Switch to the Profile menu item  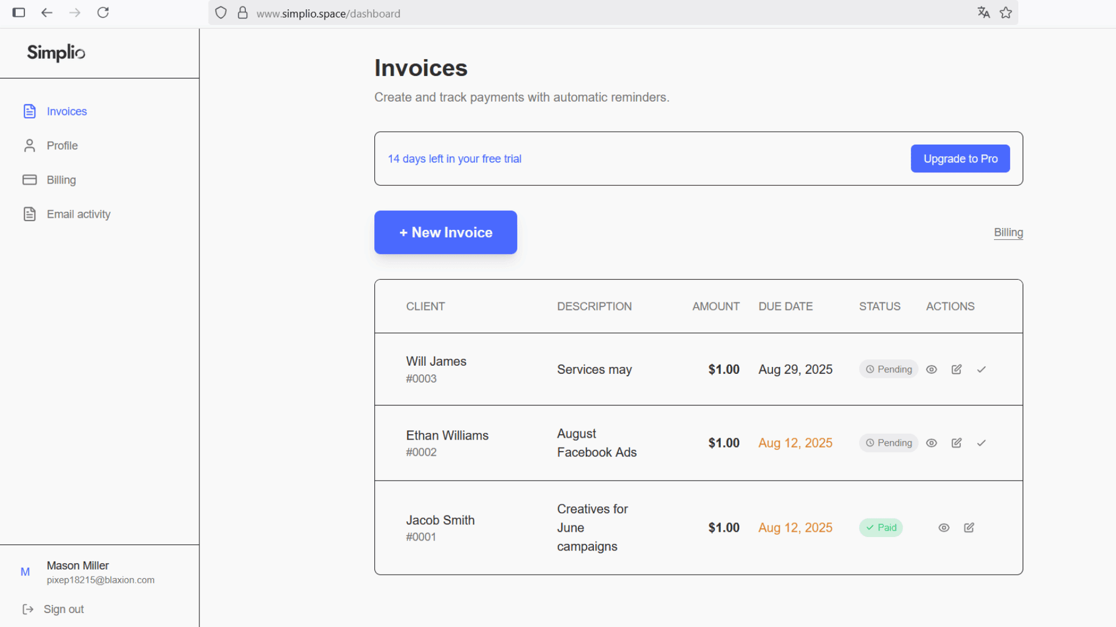62,145
